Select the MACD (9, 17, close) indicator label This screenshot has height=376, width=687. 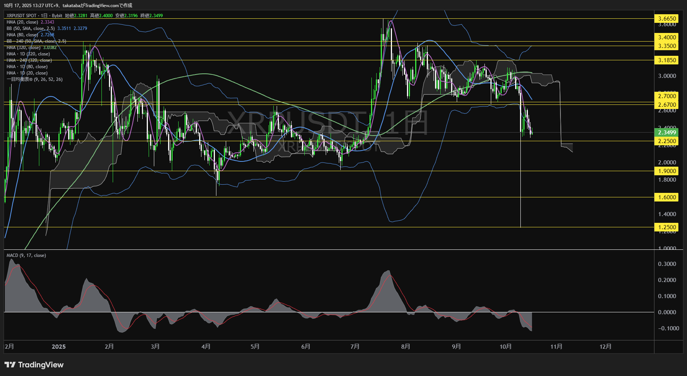(26, 255)
